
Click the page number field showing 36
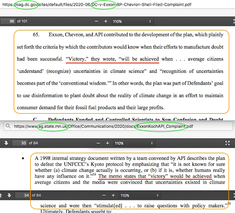coord(9,21)
